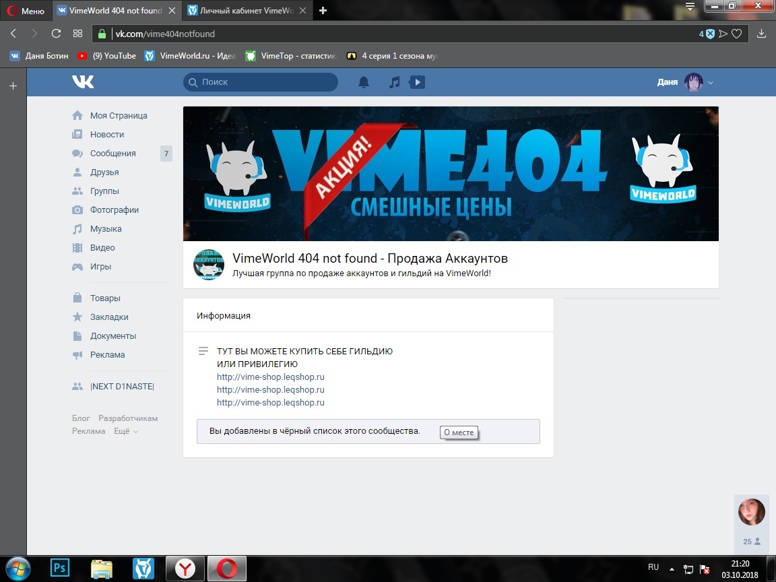The height and width of the screenshot is (582, 776).
Task: Click the VK logo home icon
Action: [x=83, y=82]
